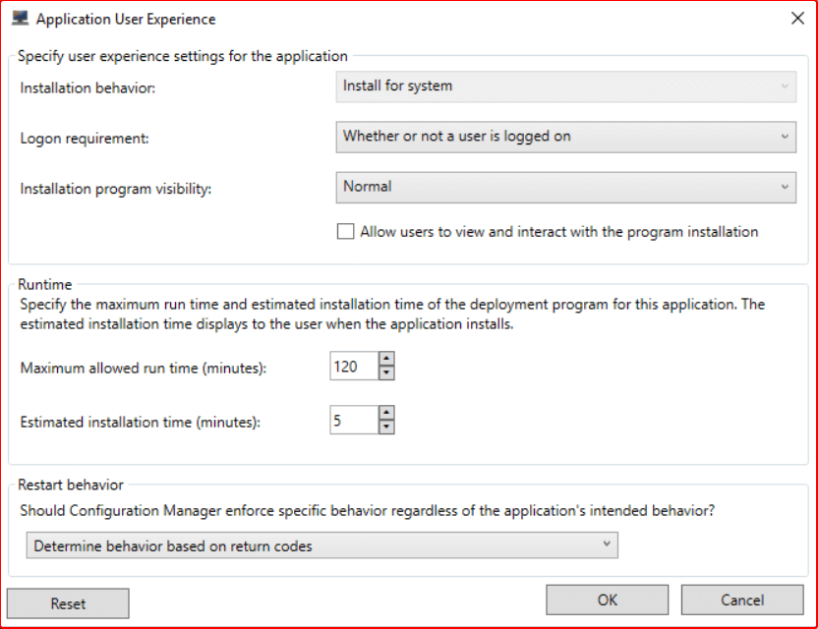
Task: Click the Estimated installation time label
Action: click(x=141, y=422)
